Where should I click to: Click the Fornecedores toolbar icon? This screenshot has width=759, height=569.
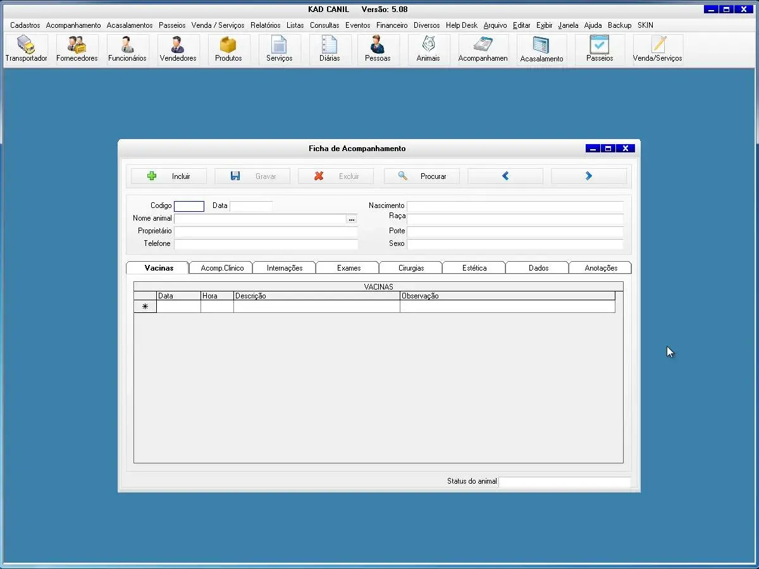coord(77,49)
